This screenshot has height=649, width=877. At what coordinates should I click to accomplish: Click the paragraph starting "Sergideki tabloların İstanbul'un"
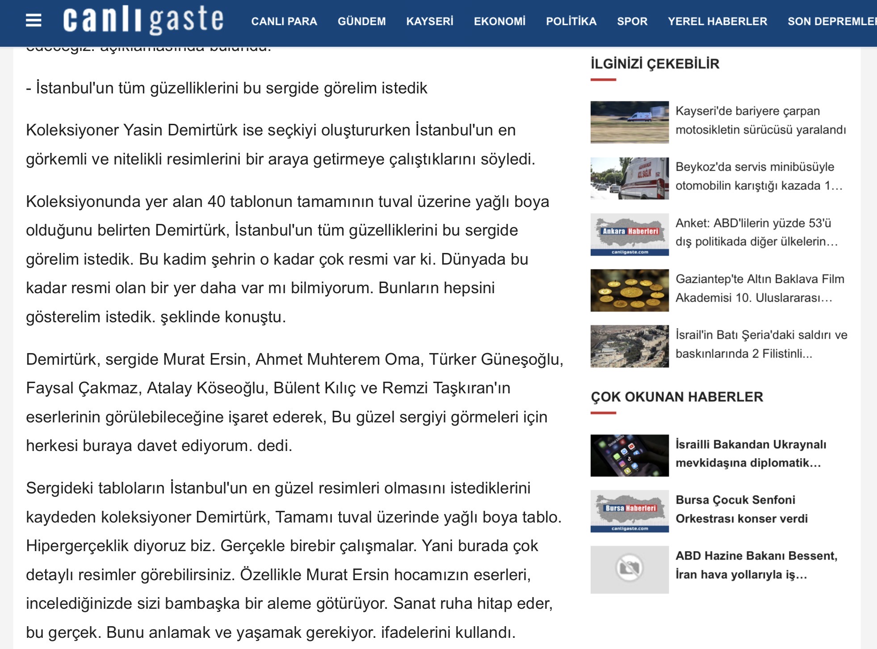tap(294, 560)
